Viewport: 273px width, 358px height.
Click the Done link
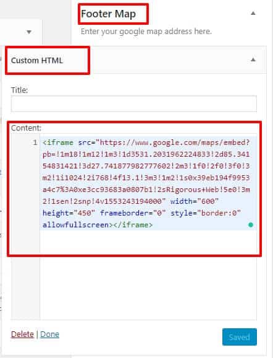pos(49,334)
